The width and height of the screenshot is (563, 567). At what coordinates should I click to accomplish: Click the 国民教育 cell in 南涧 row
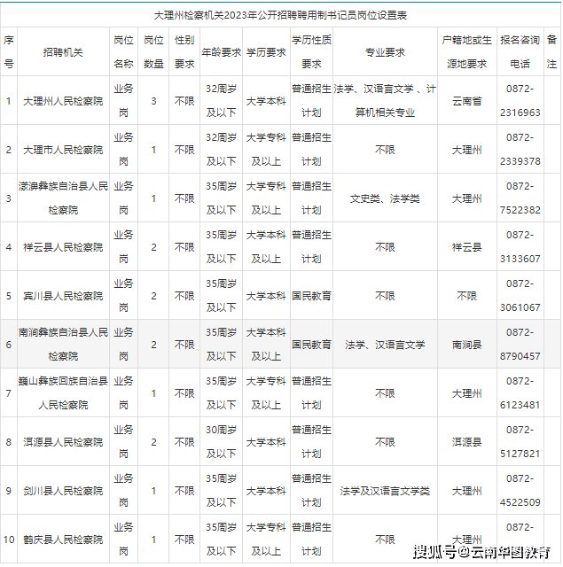tap(311, 345)
